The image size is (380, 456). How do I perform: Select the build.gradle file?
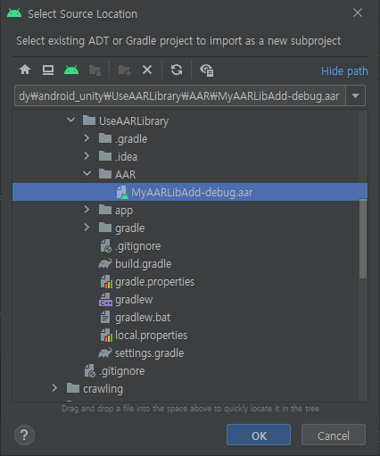click(143, 264)
